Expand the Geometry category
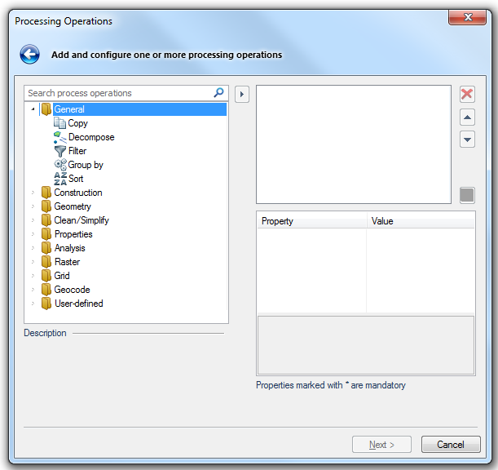Screen dimensions: 498x470 click(x=33, y=206)
